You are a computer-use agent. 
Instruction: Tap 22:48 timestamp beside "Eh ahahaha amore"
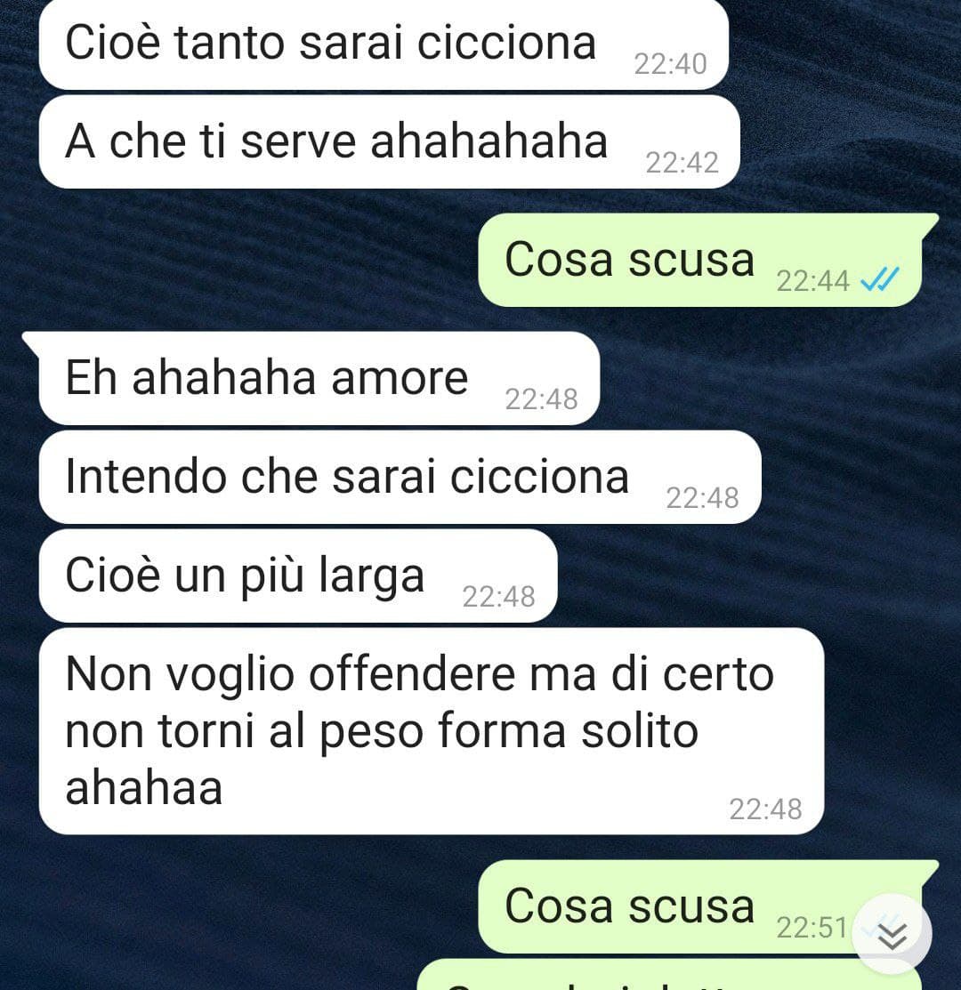point(541,399)
